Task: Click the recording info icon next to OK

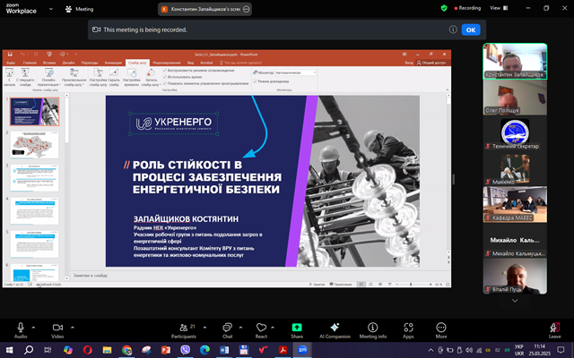Action: pyautogui.click(x=453, y=30)
